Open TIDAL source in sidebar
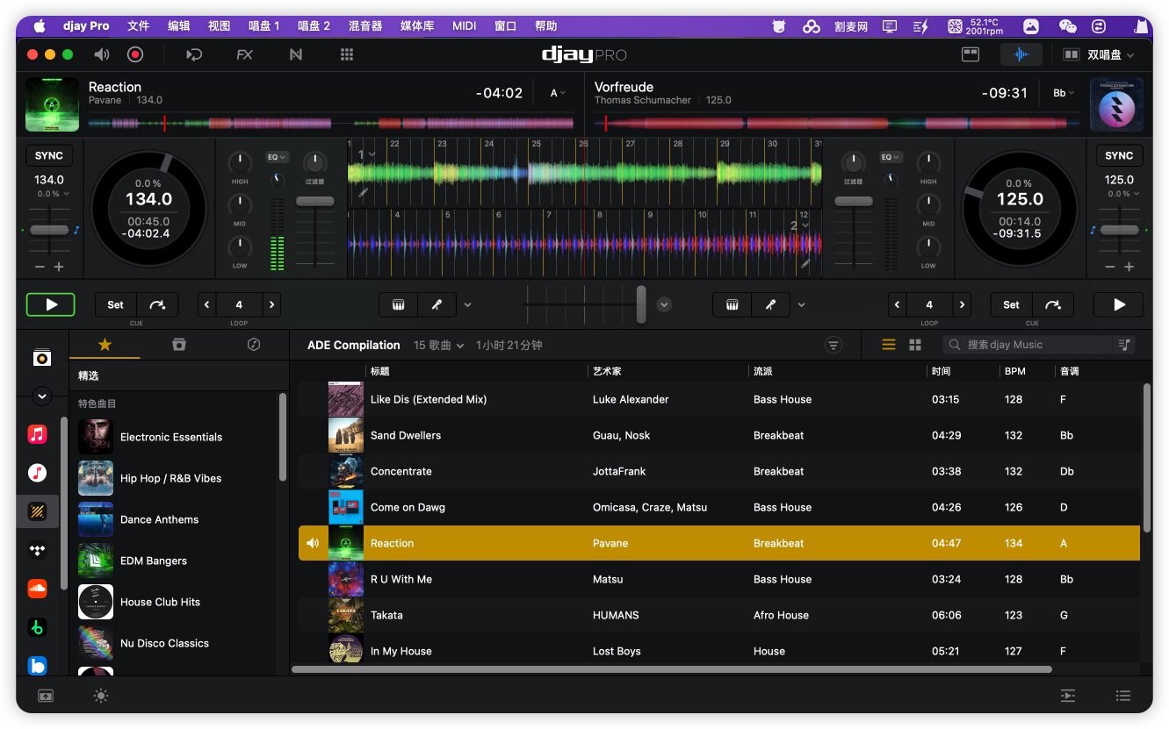This screenshot has width=1169, height=729. coord(37,551)
